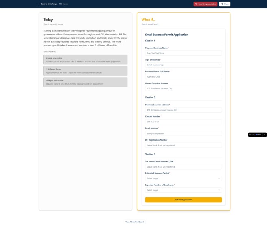
Task: Click Business Location Address input
Action: [x=184, y=110]
